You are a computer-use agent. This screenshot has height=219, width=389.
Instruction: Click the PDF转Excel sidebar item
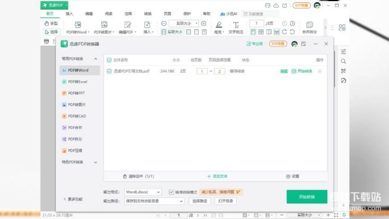point(80,82)
